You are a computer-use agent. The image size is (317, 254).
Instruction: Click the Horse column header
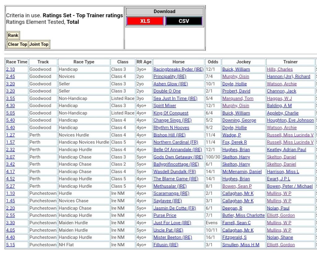click(x=178, y=62)
